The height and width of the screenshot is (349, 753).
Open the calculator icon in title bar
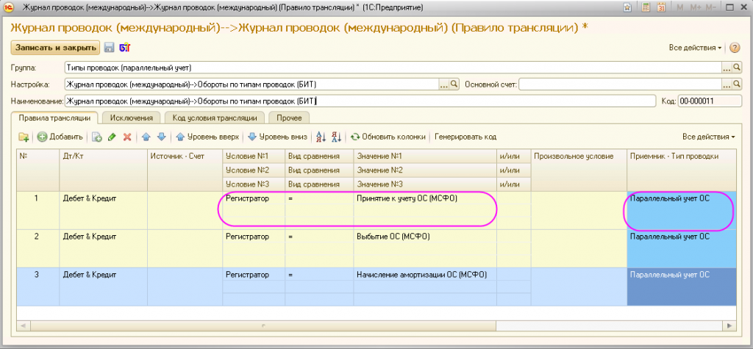646,7
